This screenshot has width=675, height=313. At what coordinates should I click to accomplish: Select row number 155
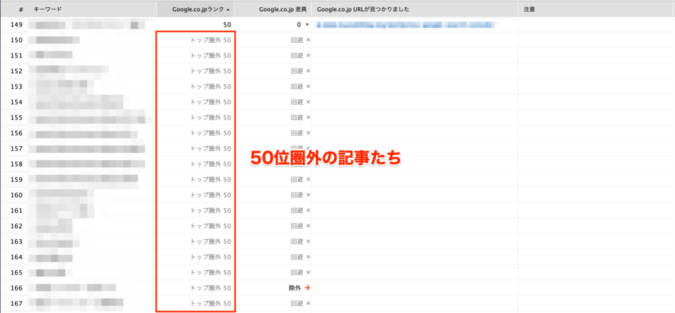pyautogui.click(x=16, y=118)
